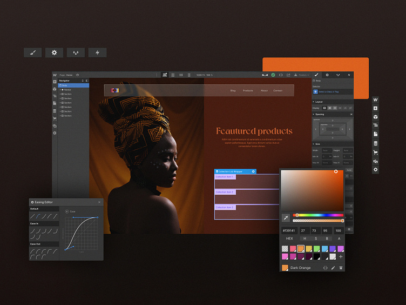The height and width of the screenshot is (305, 406).
Task: Pick a color with the eyedropper tool
Action: click(x=286, y=218)
